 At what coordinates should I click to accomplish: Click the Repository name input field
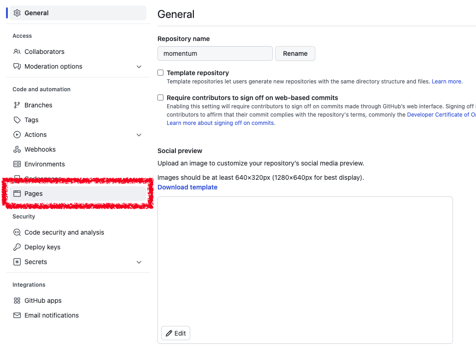pyautogui.click(x=215, y=53)
